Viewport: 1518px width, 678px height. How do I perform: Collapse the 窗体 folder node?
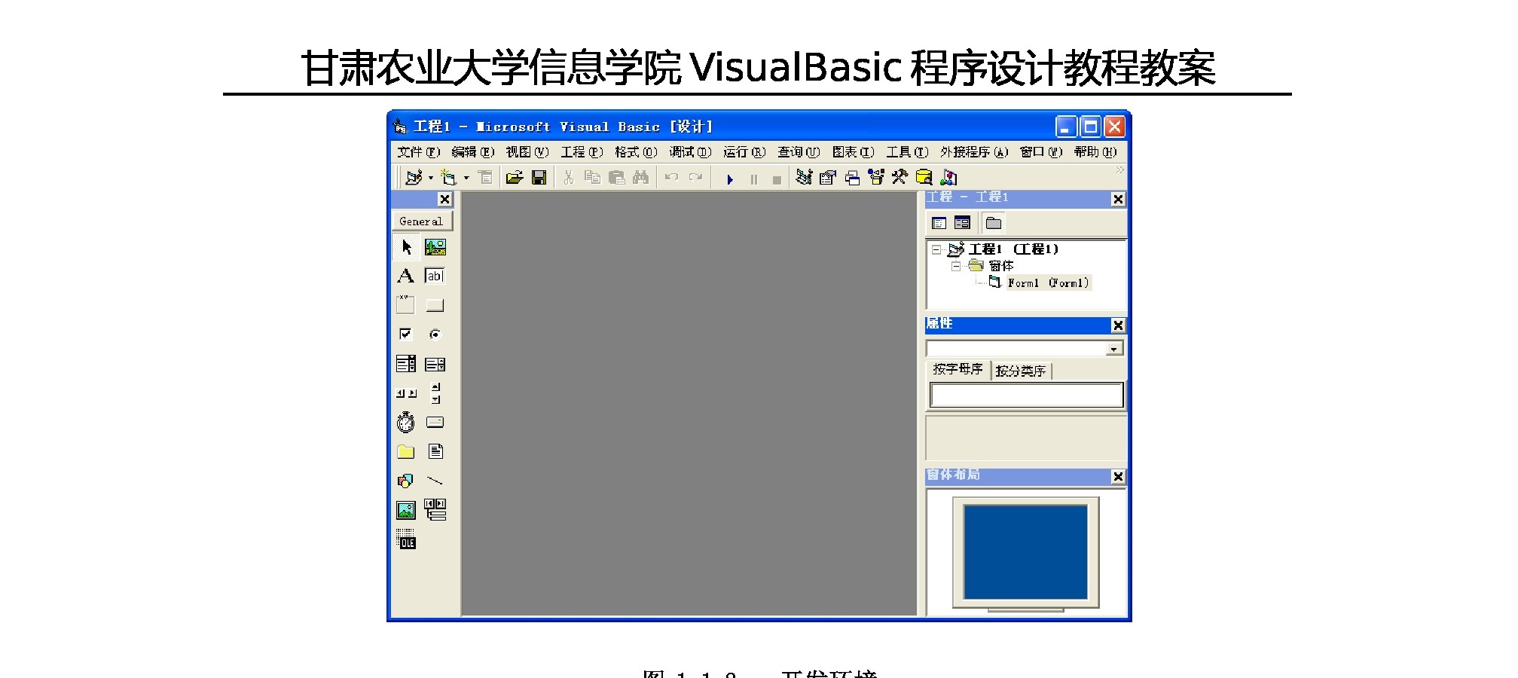click(955, 266)
